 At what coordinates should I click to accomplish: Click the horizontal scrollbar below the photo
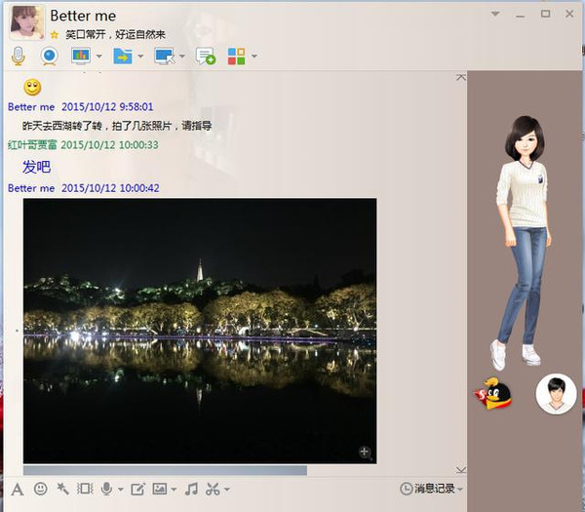click(x=164, y=470)
